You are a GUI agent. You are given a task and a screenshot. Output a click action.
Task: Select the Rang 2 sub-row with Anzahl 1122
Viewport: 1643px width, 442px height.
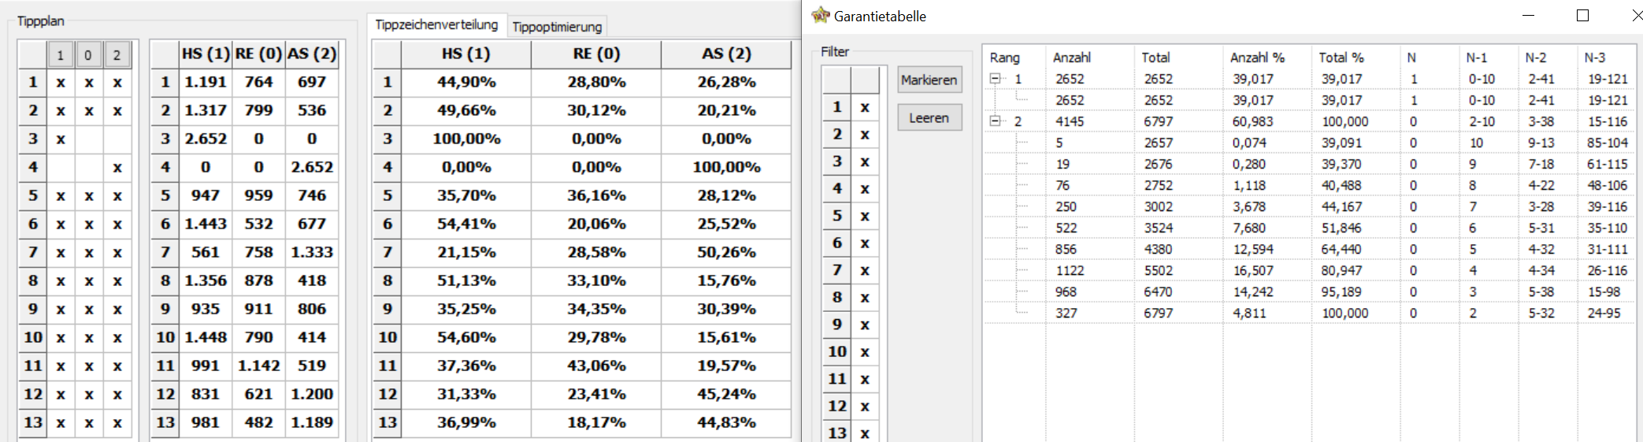(1310, 270)
